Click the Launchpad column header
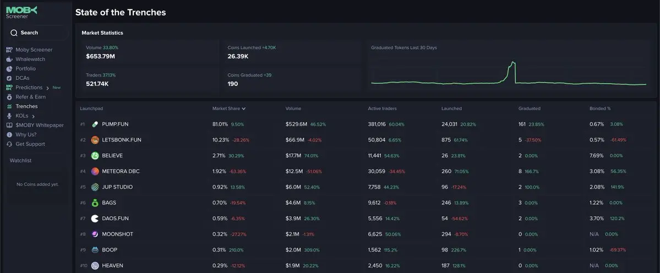 (x=91, y=108)
